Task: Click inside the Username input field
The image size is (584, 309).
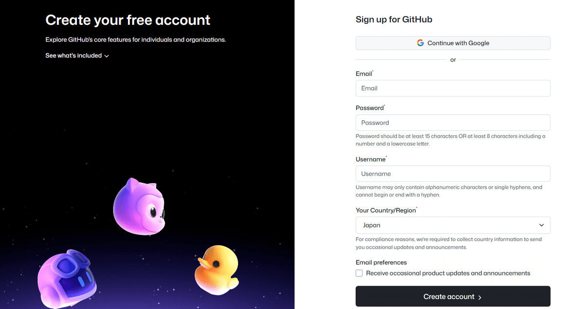Action: pyautogui.click(x=453, y=174)
